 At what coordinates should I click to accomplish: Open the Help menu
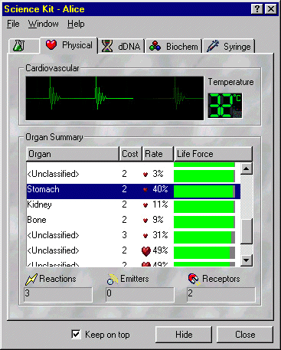click(x=76, y=24)
